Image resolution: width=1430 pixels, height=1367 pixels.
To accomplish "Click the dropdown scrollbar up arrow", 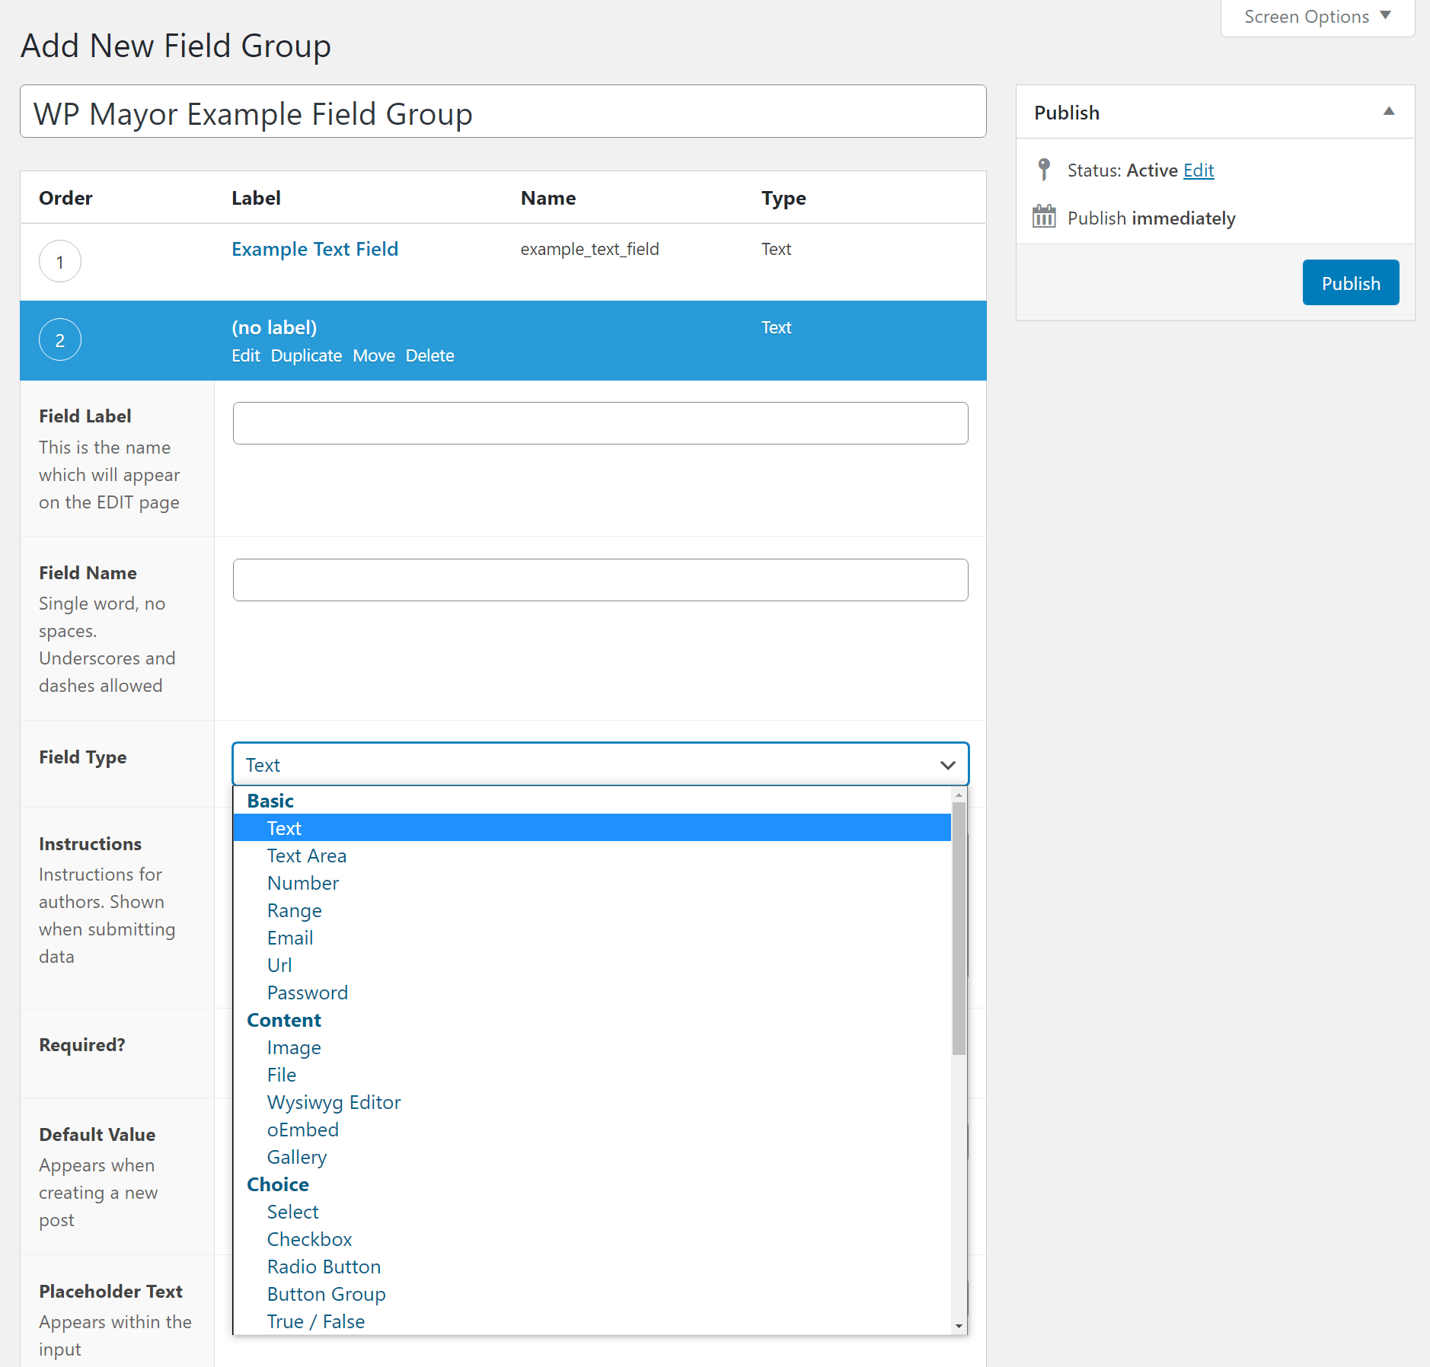I will [959, 794].
